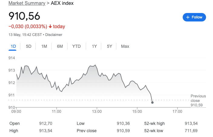
Task: View the 1Y chart range
Action: (x=94, y=46)
